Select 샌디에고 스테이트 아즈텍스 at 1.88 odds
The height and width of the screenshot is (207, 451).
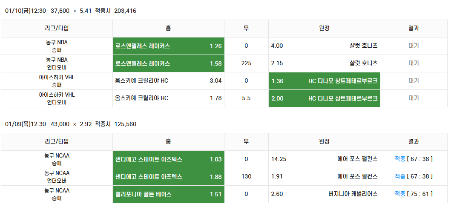168,177
